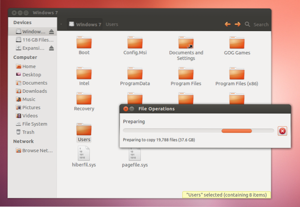The height and width of the screenshot is (207, 300).
Task: Eject the Expansion drive
Action: pos(52,48)
